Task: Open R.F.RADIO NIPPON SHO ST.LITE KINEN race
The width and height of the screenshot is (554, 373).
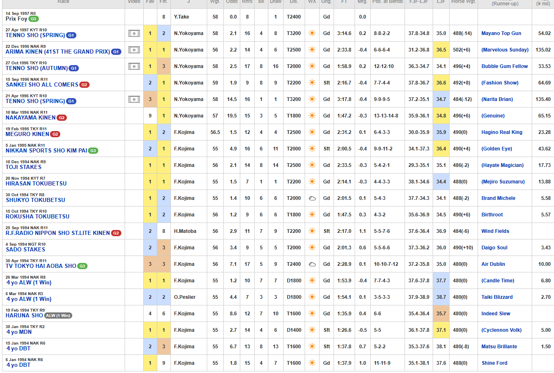Action: click(58, 233)
